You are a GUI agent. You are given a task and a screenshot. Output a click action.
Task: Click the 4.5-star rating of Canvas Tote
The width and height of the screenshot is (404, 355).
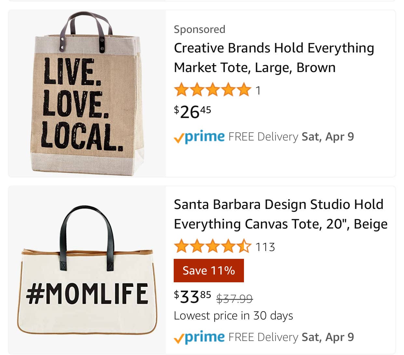click(212, 246)
